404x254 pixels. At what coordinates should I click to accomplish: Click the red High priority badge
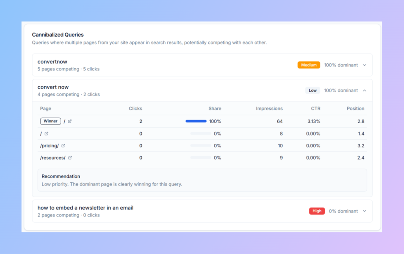coord(317,211)
